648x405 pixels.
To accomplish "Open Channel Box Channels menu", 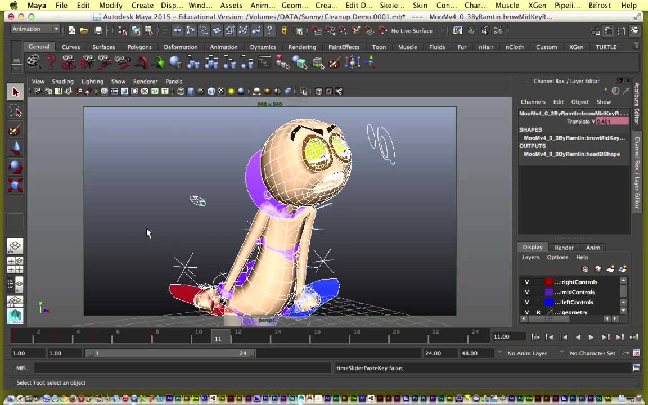I will pos(533,102).
